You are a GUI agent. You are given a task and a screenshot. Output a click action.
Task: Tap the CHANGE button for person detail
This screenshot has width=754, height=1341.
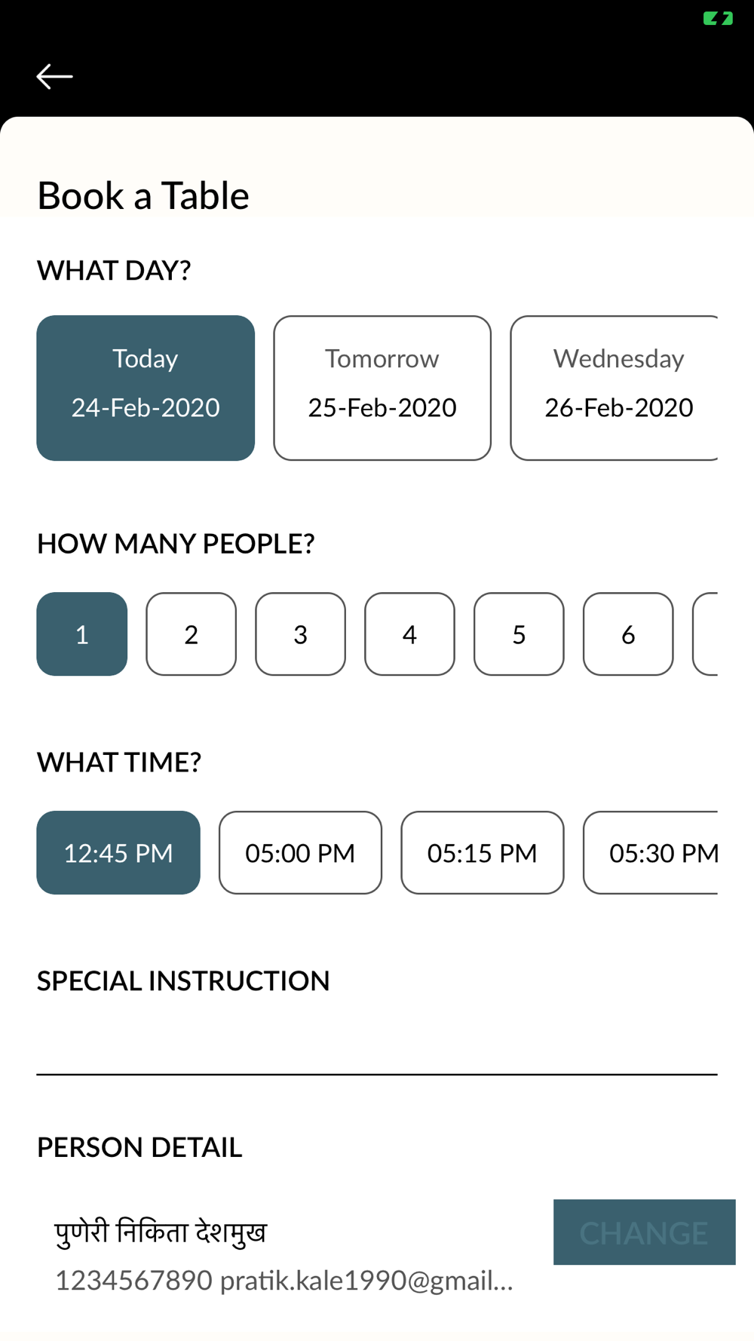(x=645, y=1232)
